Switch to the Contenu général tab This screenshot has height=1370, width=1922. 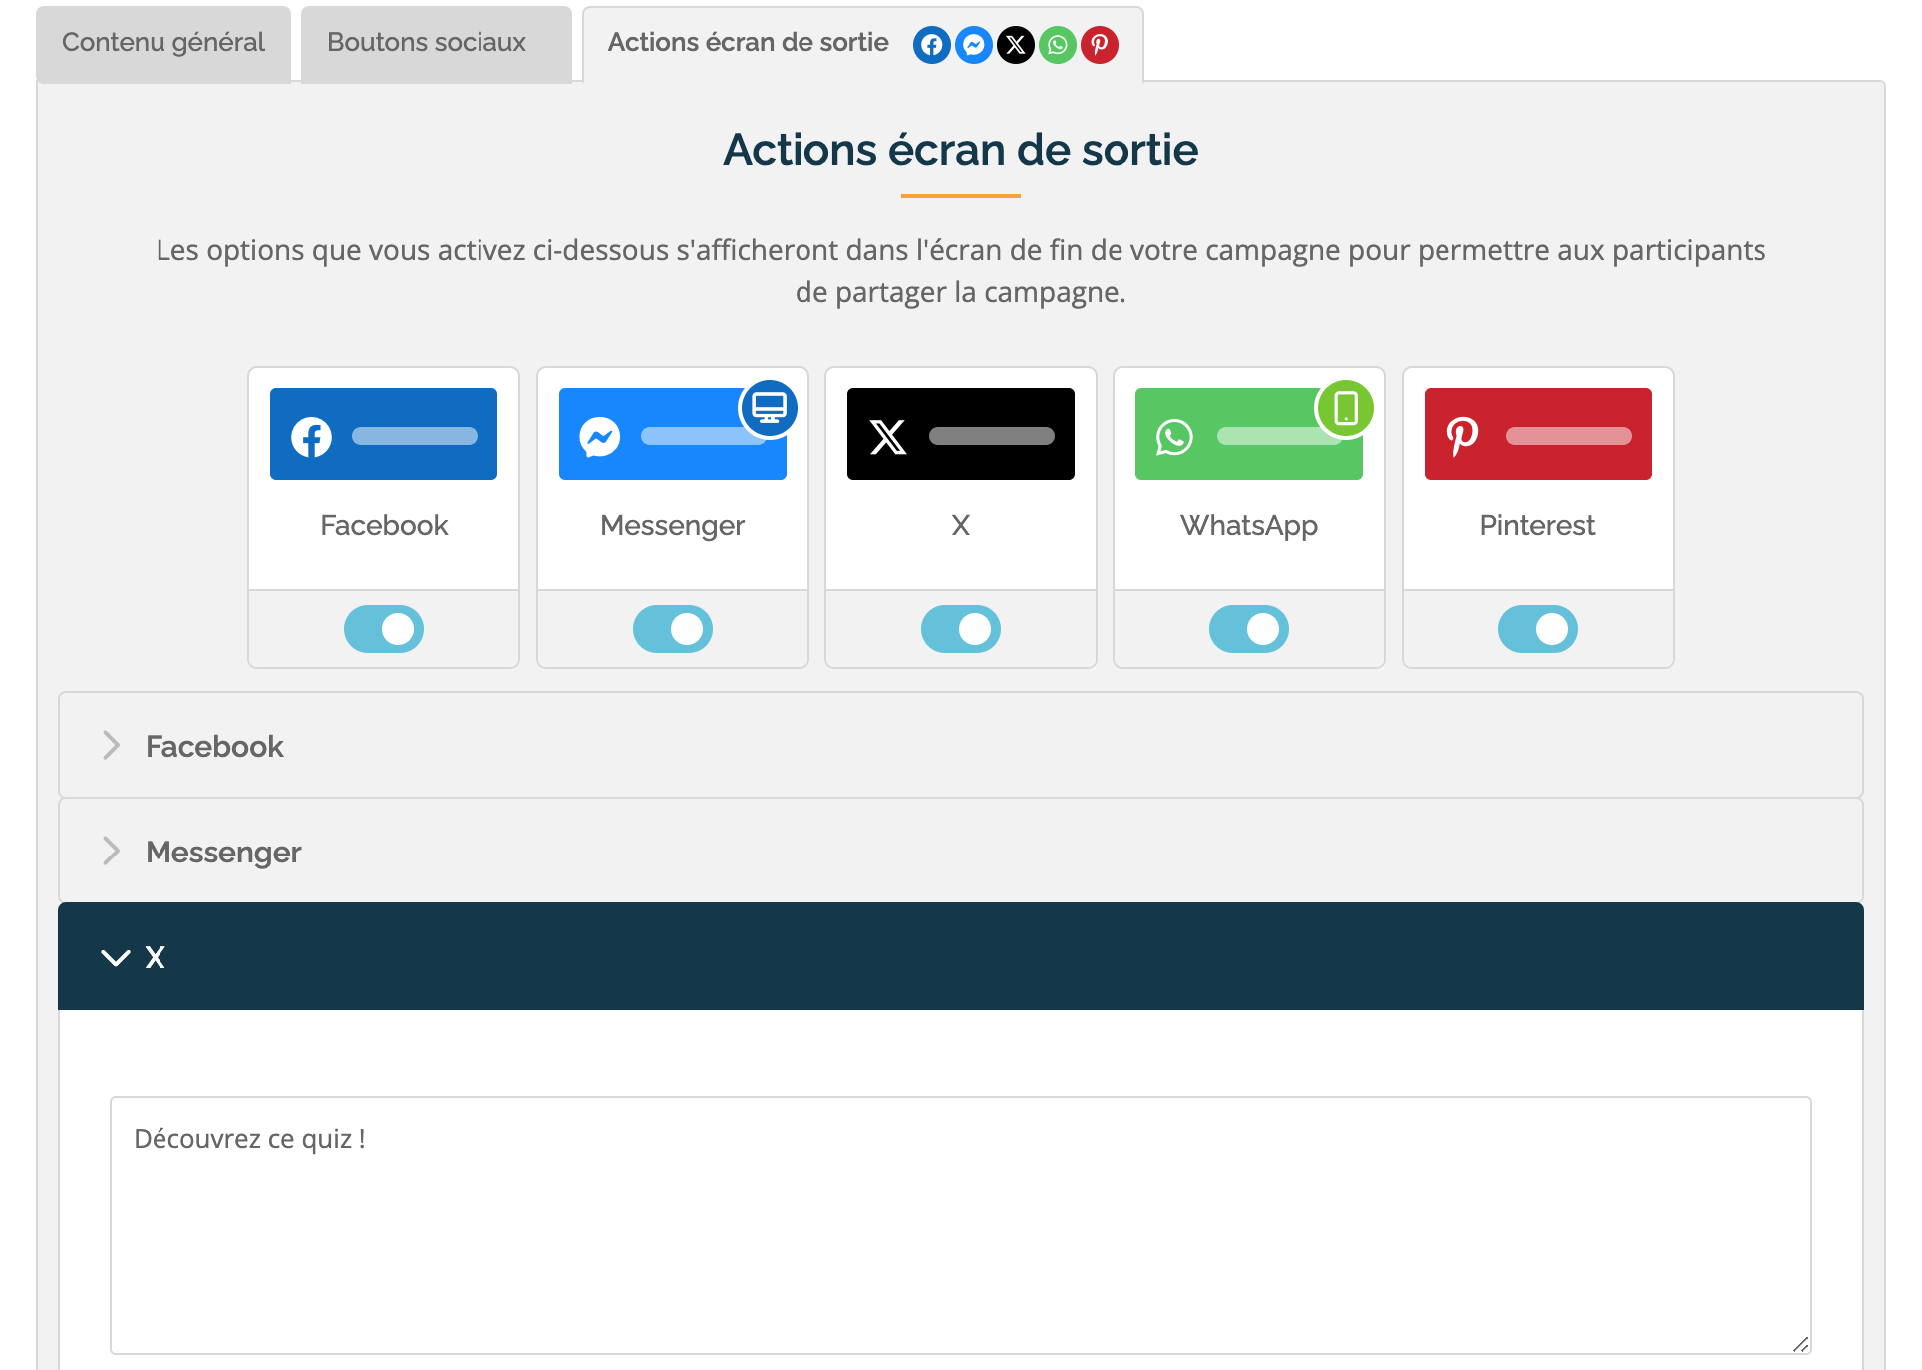[163, 43]
